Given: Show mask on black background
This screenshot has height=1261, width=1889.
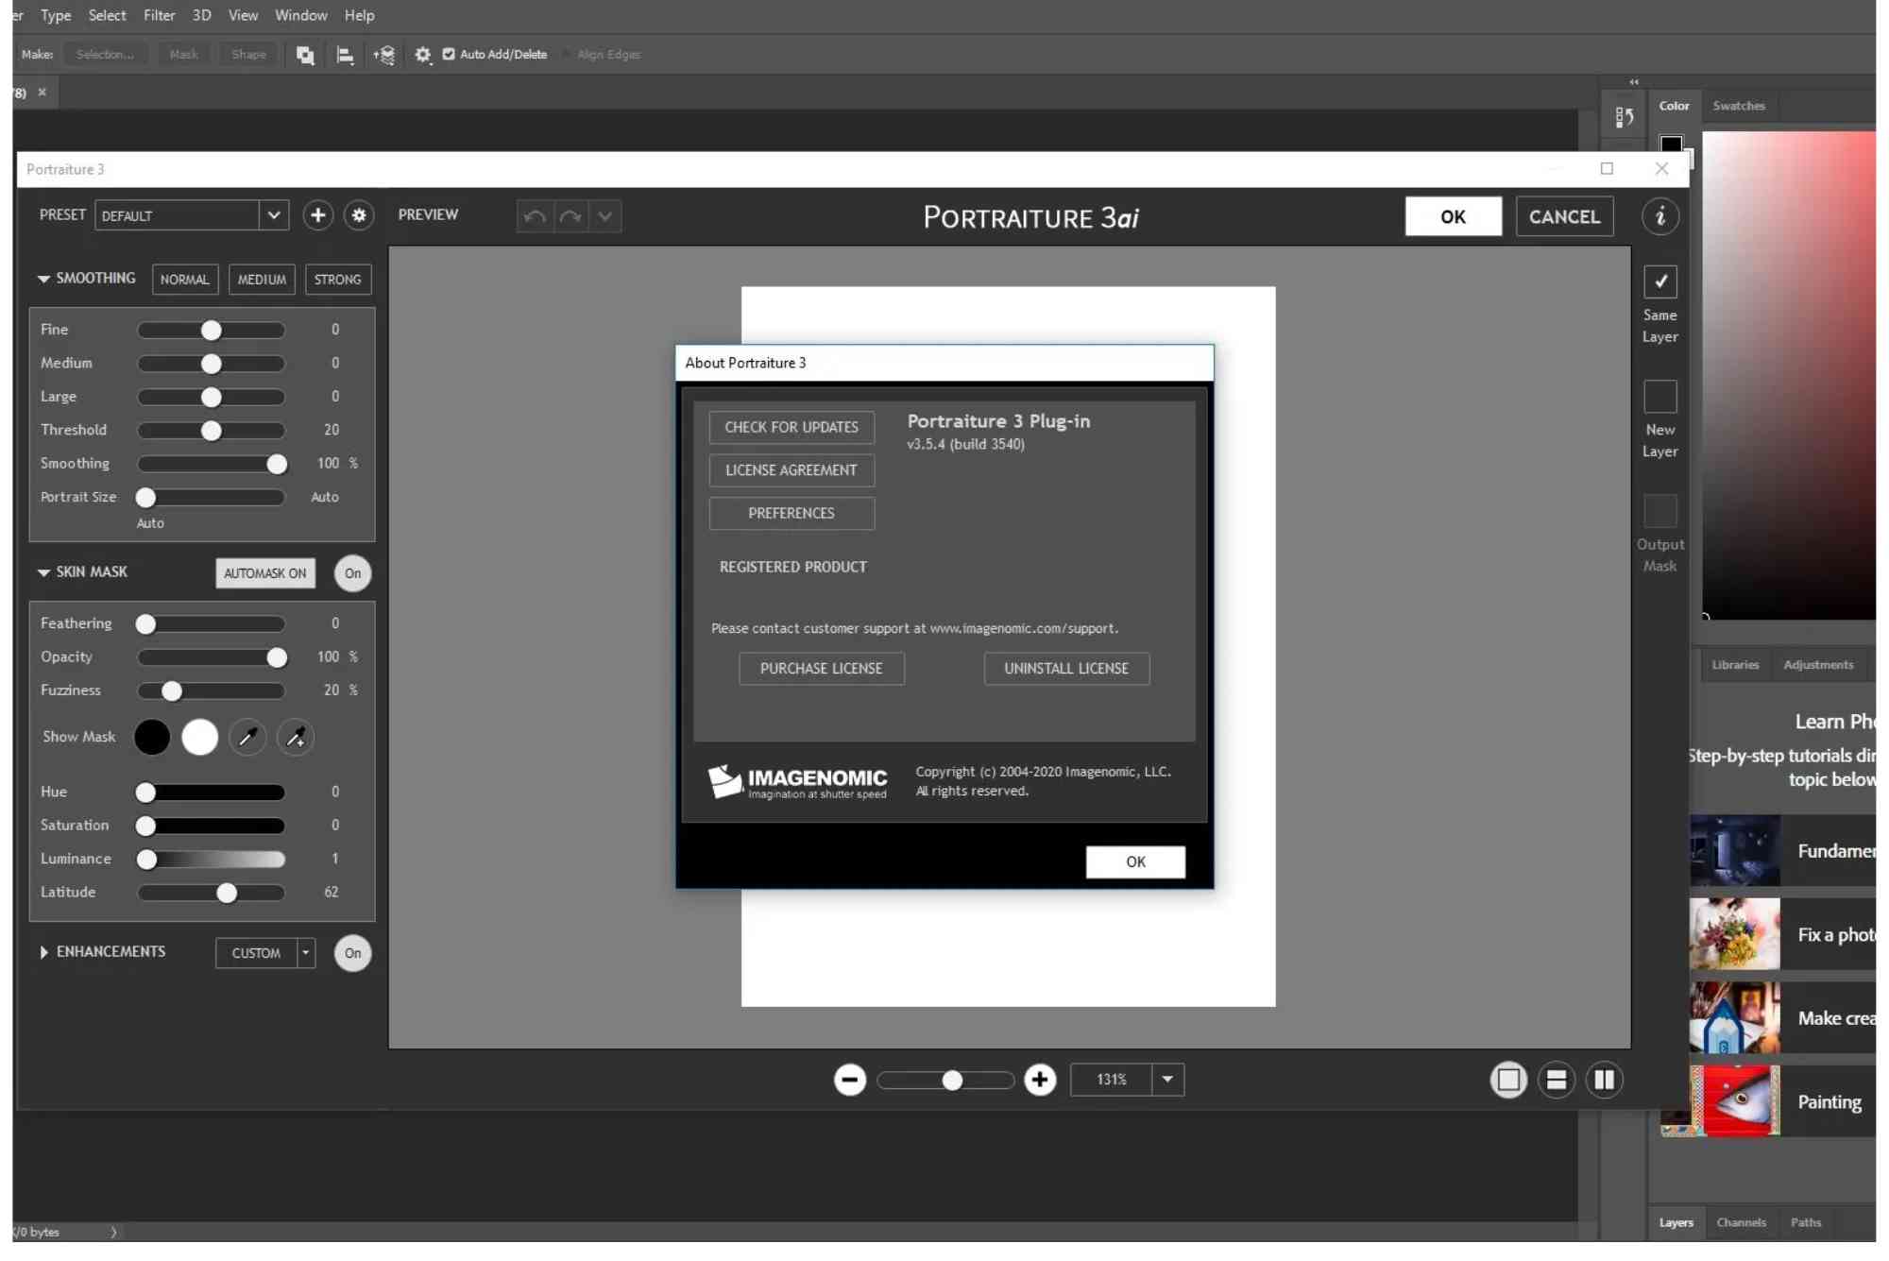Looking at the screenshot, I should [x=152, y=738].
